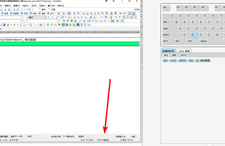This screenshot has height=146, width=225.
Task: Click the 竖线 (pipe) mode button
Action: tap(42, 13)
